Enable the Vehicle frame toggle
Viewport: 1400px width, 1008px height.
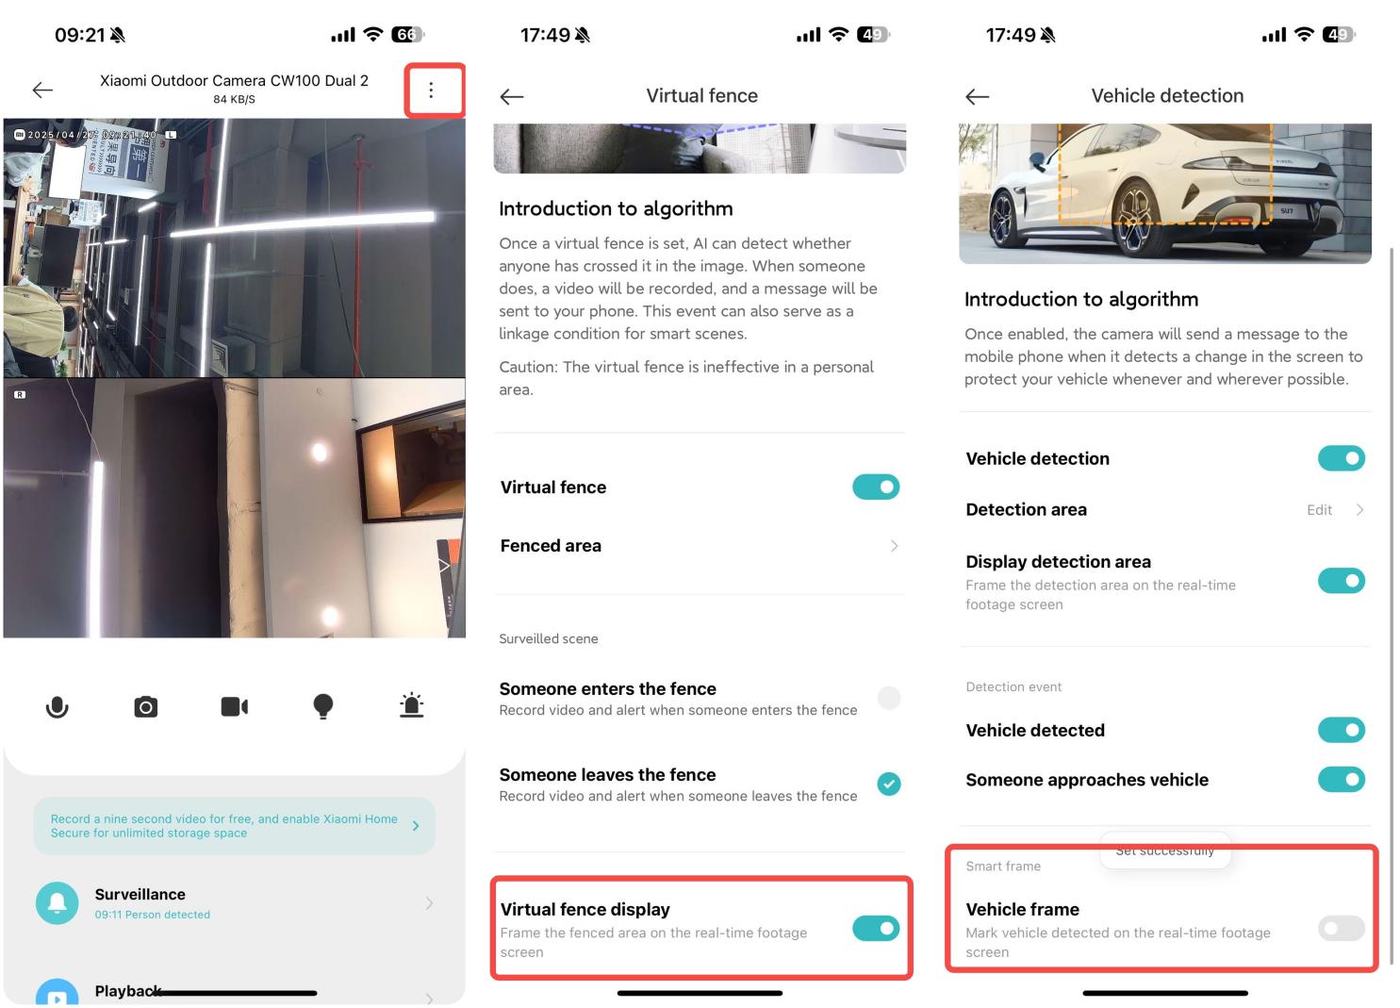point(1342,928)
